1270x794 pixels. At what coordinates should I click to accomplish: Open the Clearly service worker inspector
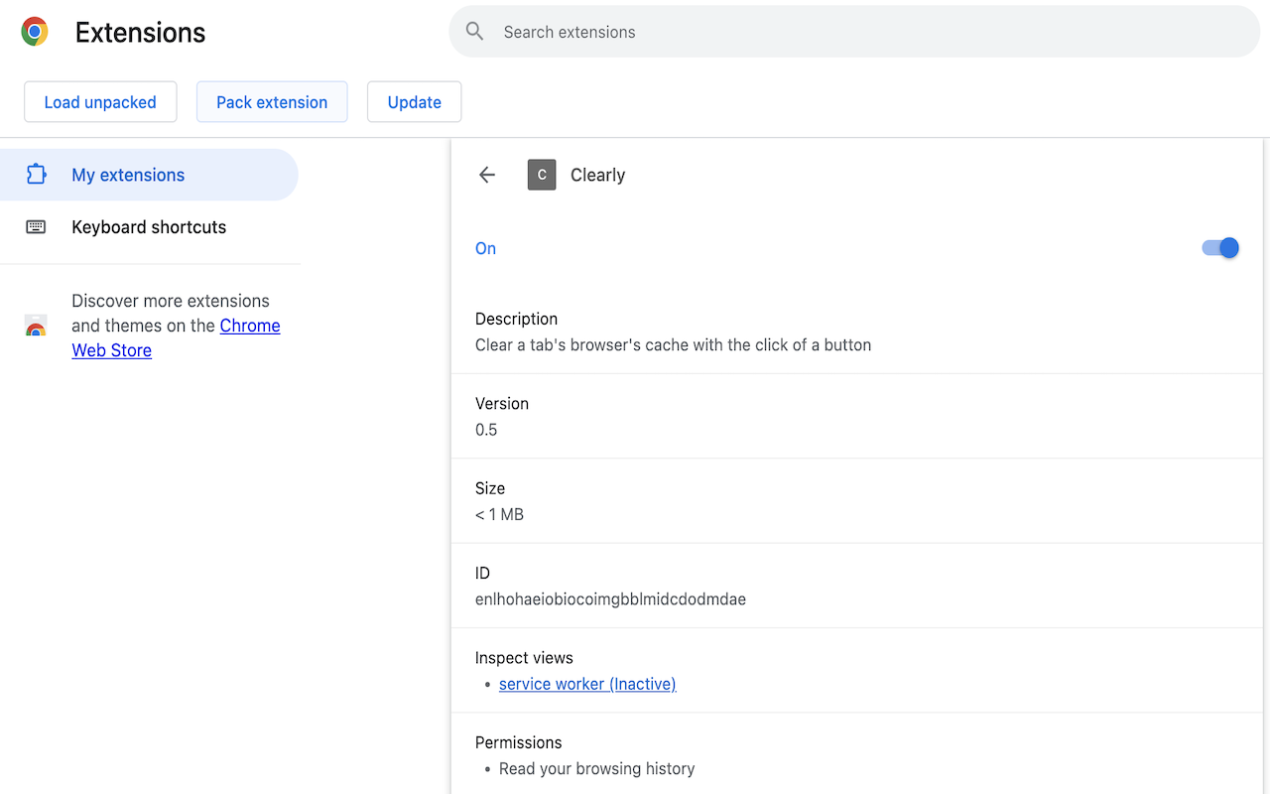point(586,683)
